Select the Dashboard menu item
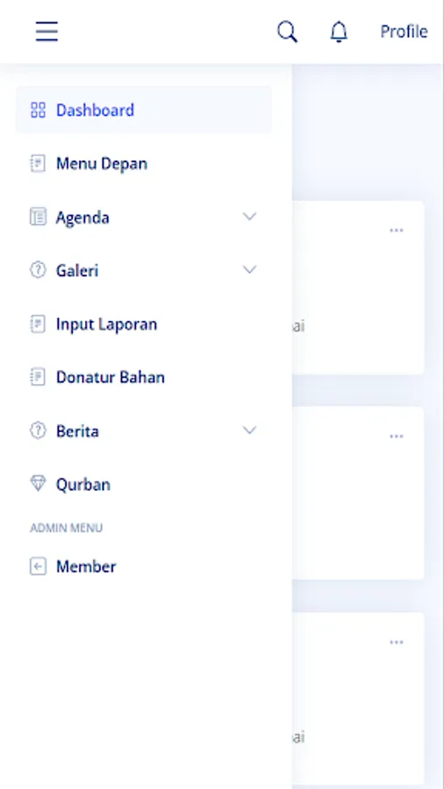 [x=144, y=110]
